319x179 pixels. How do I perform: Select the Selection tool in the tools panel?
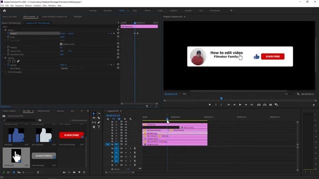(94, 113)
